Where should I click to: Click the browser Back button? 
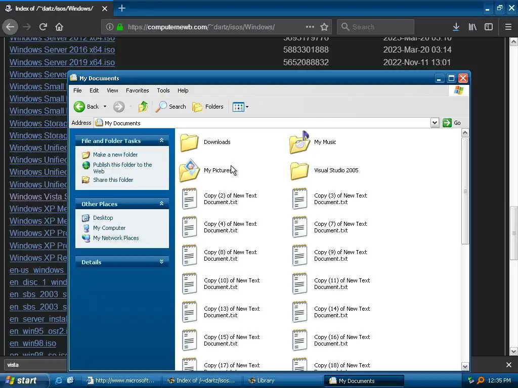pyautogui.click(x=10, y=27)
